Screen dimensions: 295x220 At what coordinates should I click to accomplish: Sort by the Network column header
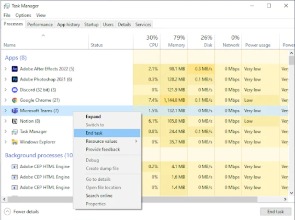pyautogui.click(x=228, y=42)
